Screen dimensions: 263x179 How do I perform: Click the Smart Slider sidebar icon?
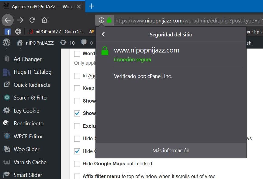7,175
